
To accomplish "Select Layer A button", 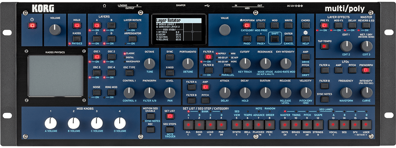I will pyautogui.click(x=96, y=25).
